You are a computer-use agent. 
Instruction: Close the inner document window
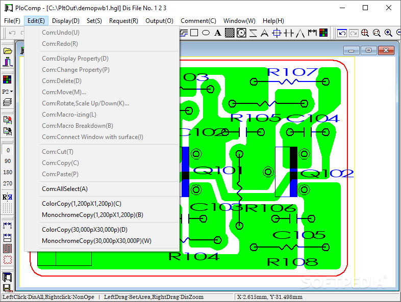pos(386,50)
